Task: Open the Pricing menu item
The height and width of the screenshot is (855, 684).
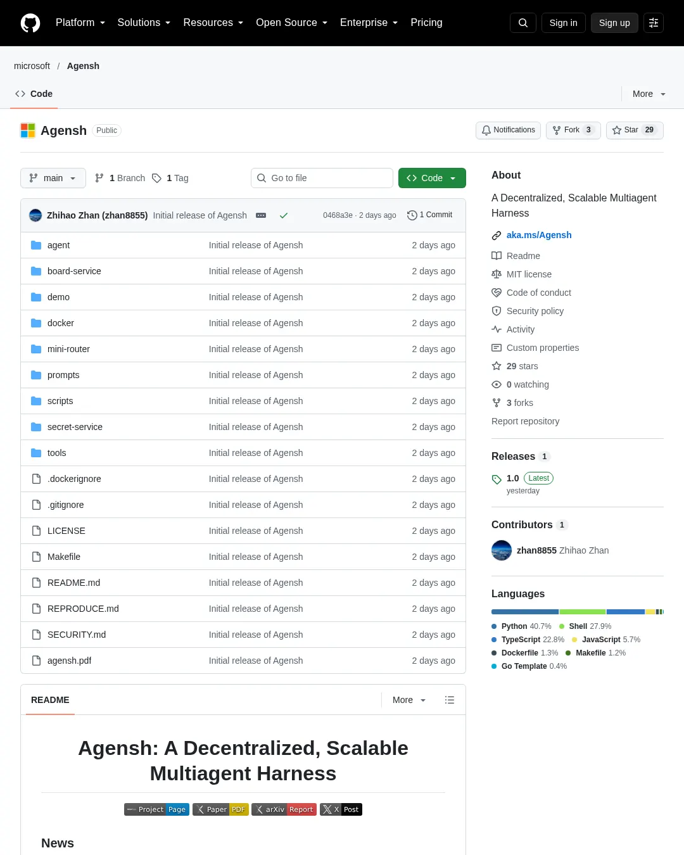Action: (426, 23)
